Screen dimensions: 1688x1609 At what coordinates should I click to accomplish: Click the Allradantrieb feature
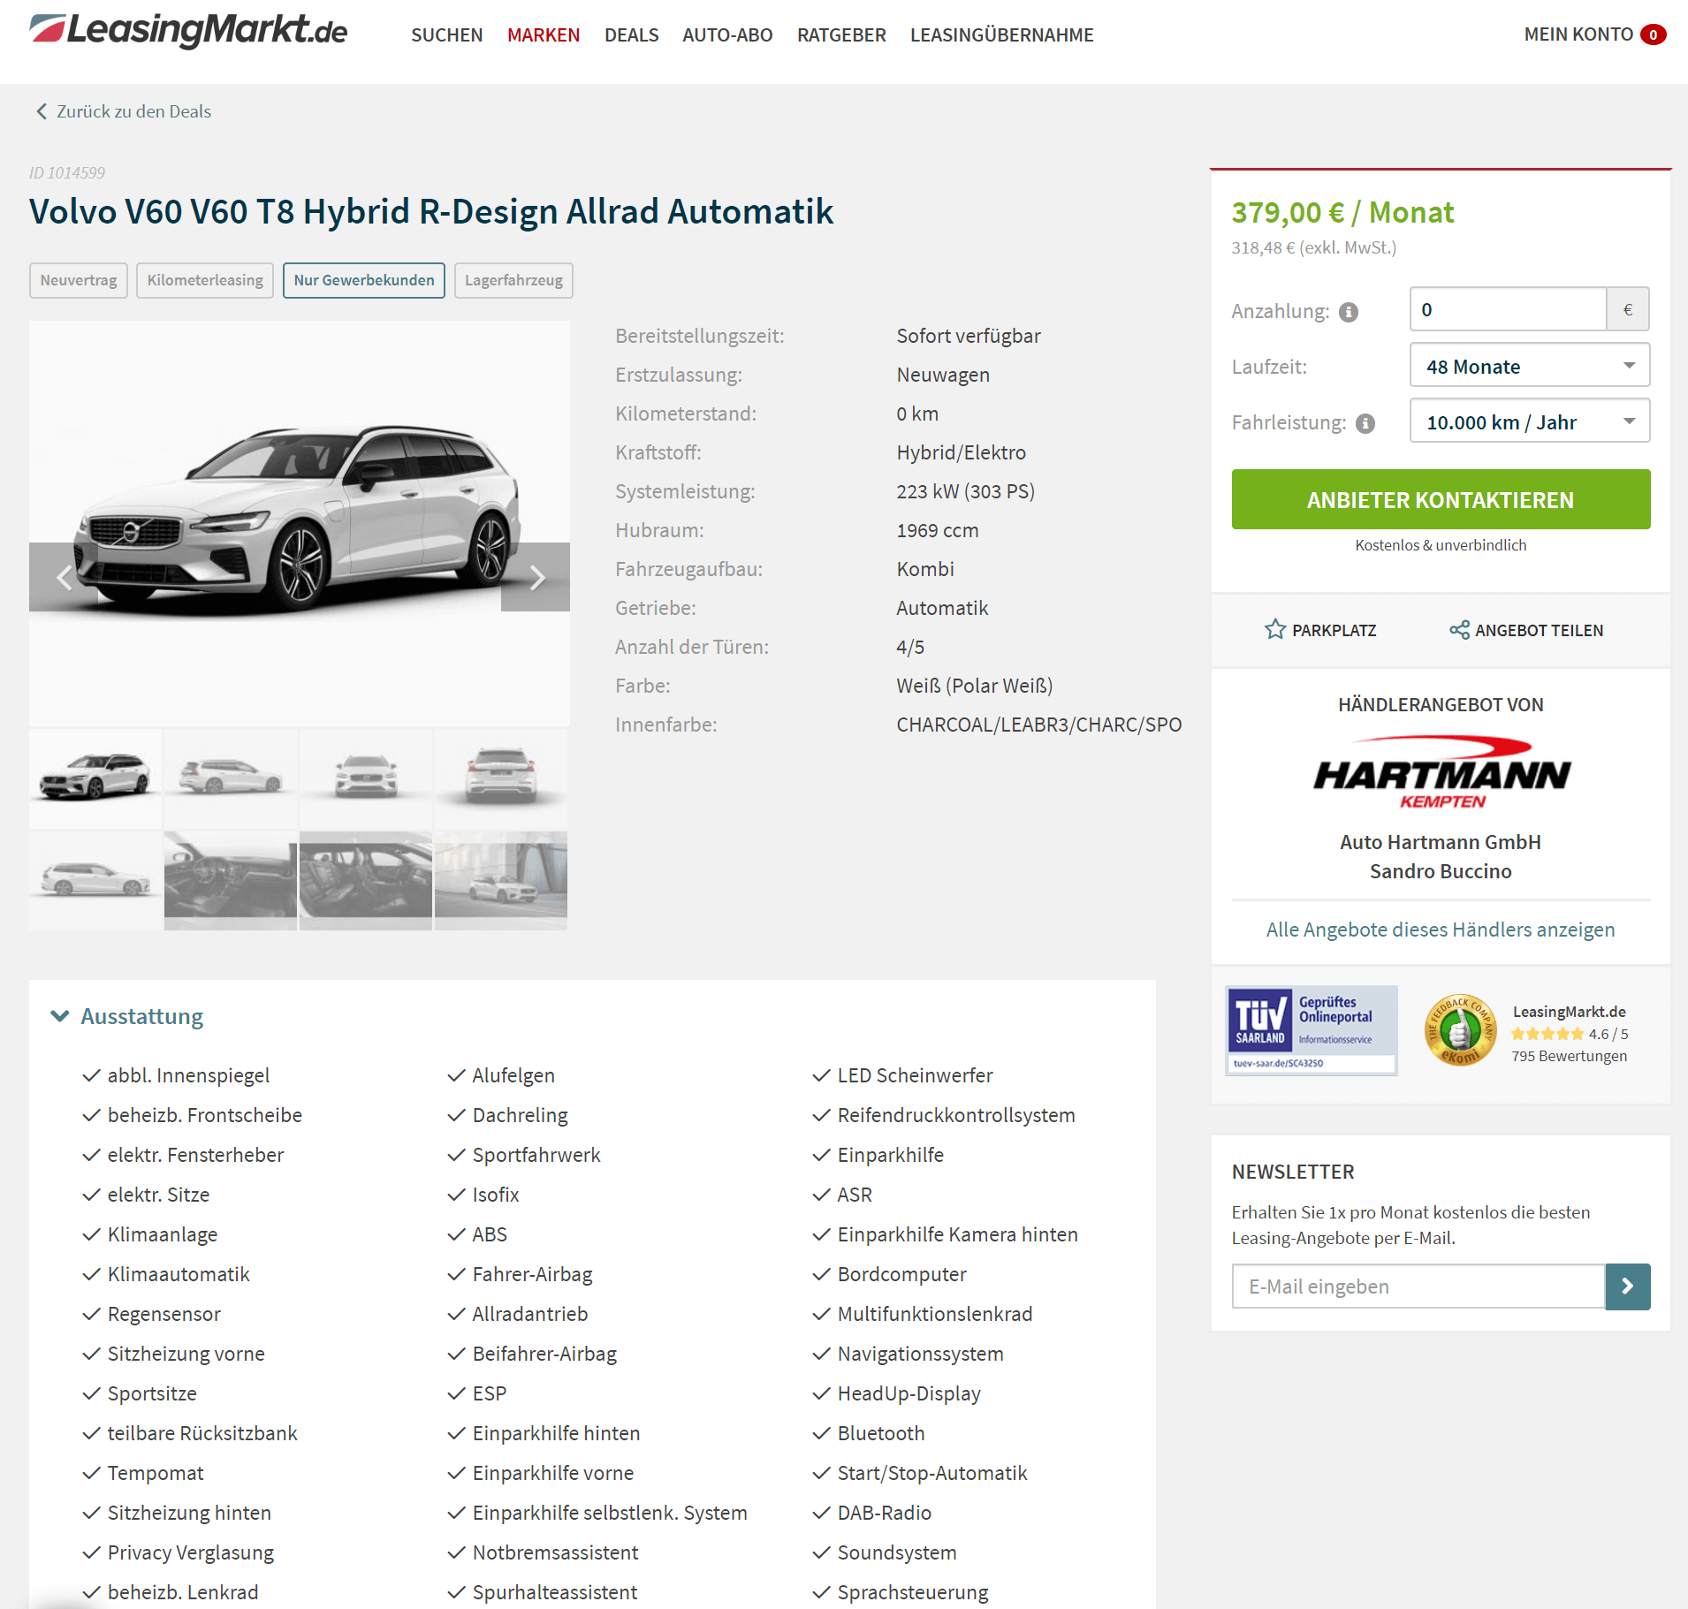[530, 1314]
